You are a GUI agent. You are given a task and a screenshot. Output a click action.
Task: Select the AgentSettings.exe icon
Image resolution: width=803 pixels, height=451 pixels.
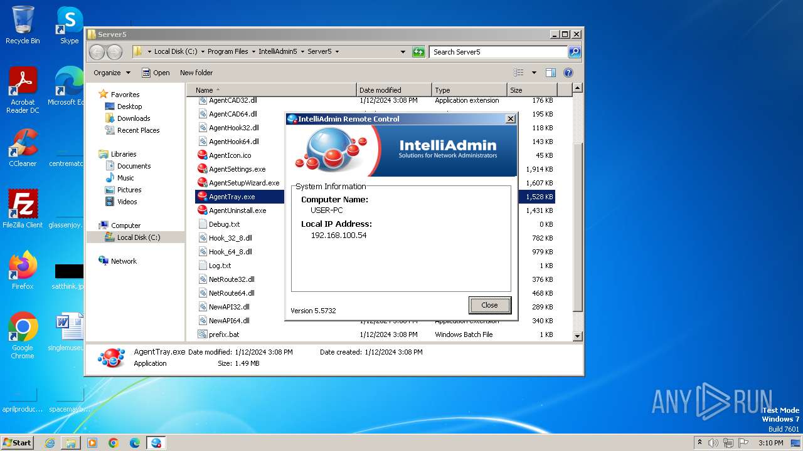coord(203,169)
